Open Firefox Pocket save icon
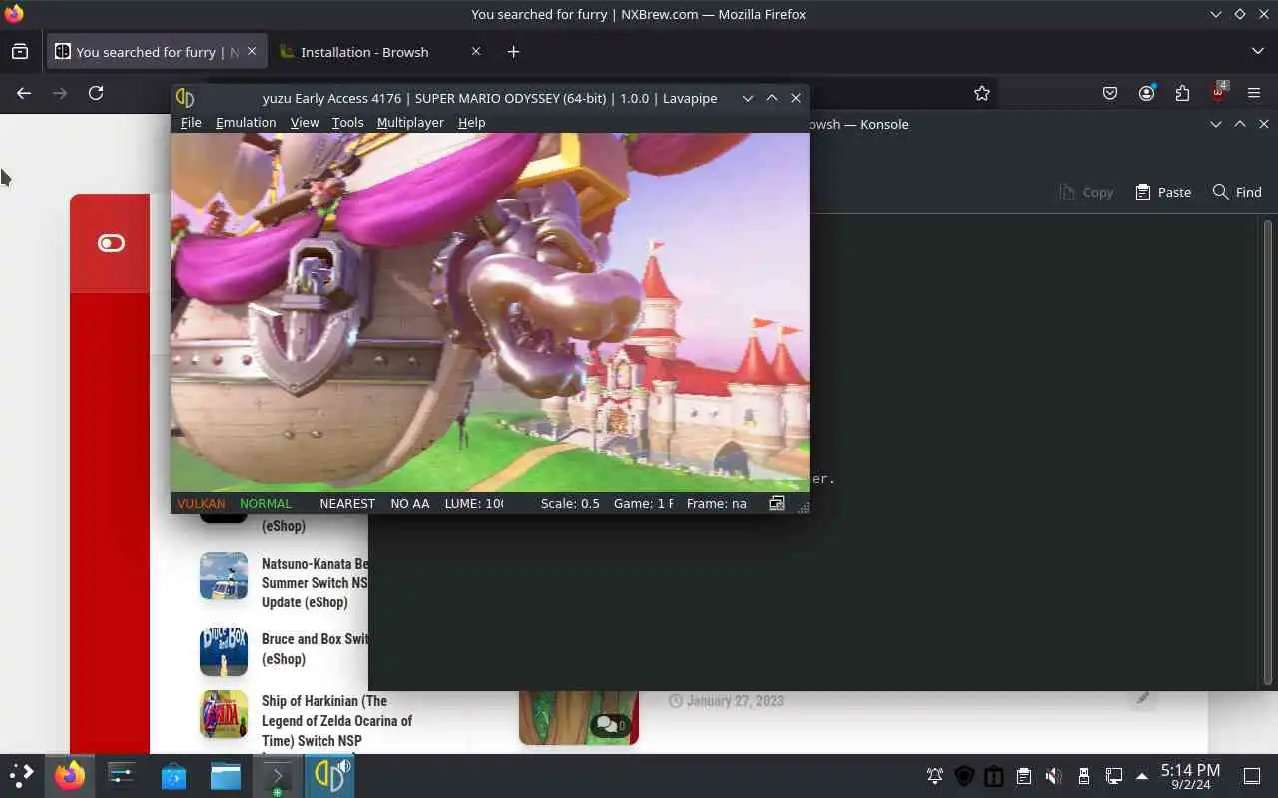This screenshot has height=798, width=1278. 1110,93
